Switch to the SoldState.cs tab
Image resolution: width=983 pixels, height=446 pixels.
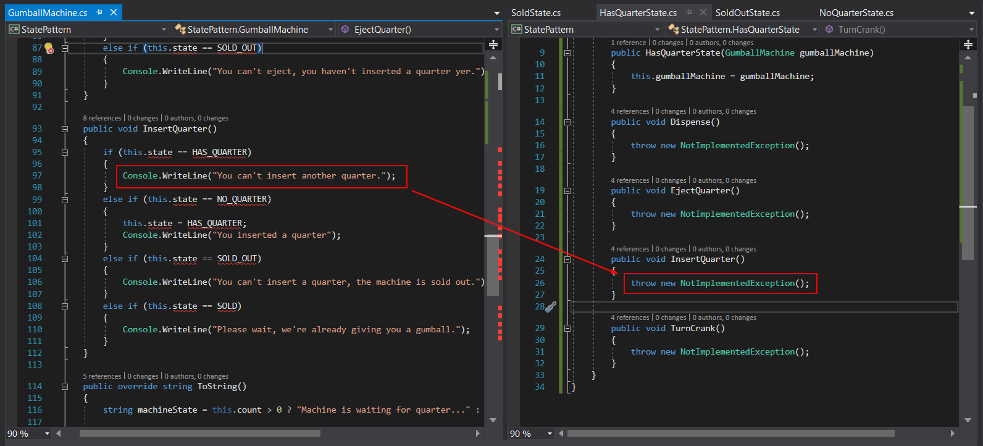tap(536, 13)
